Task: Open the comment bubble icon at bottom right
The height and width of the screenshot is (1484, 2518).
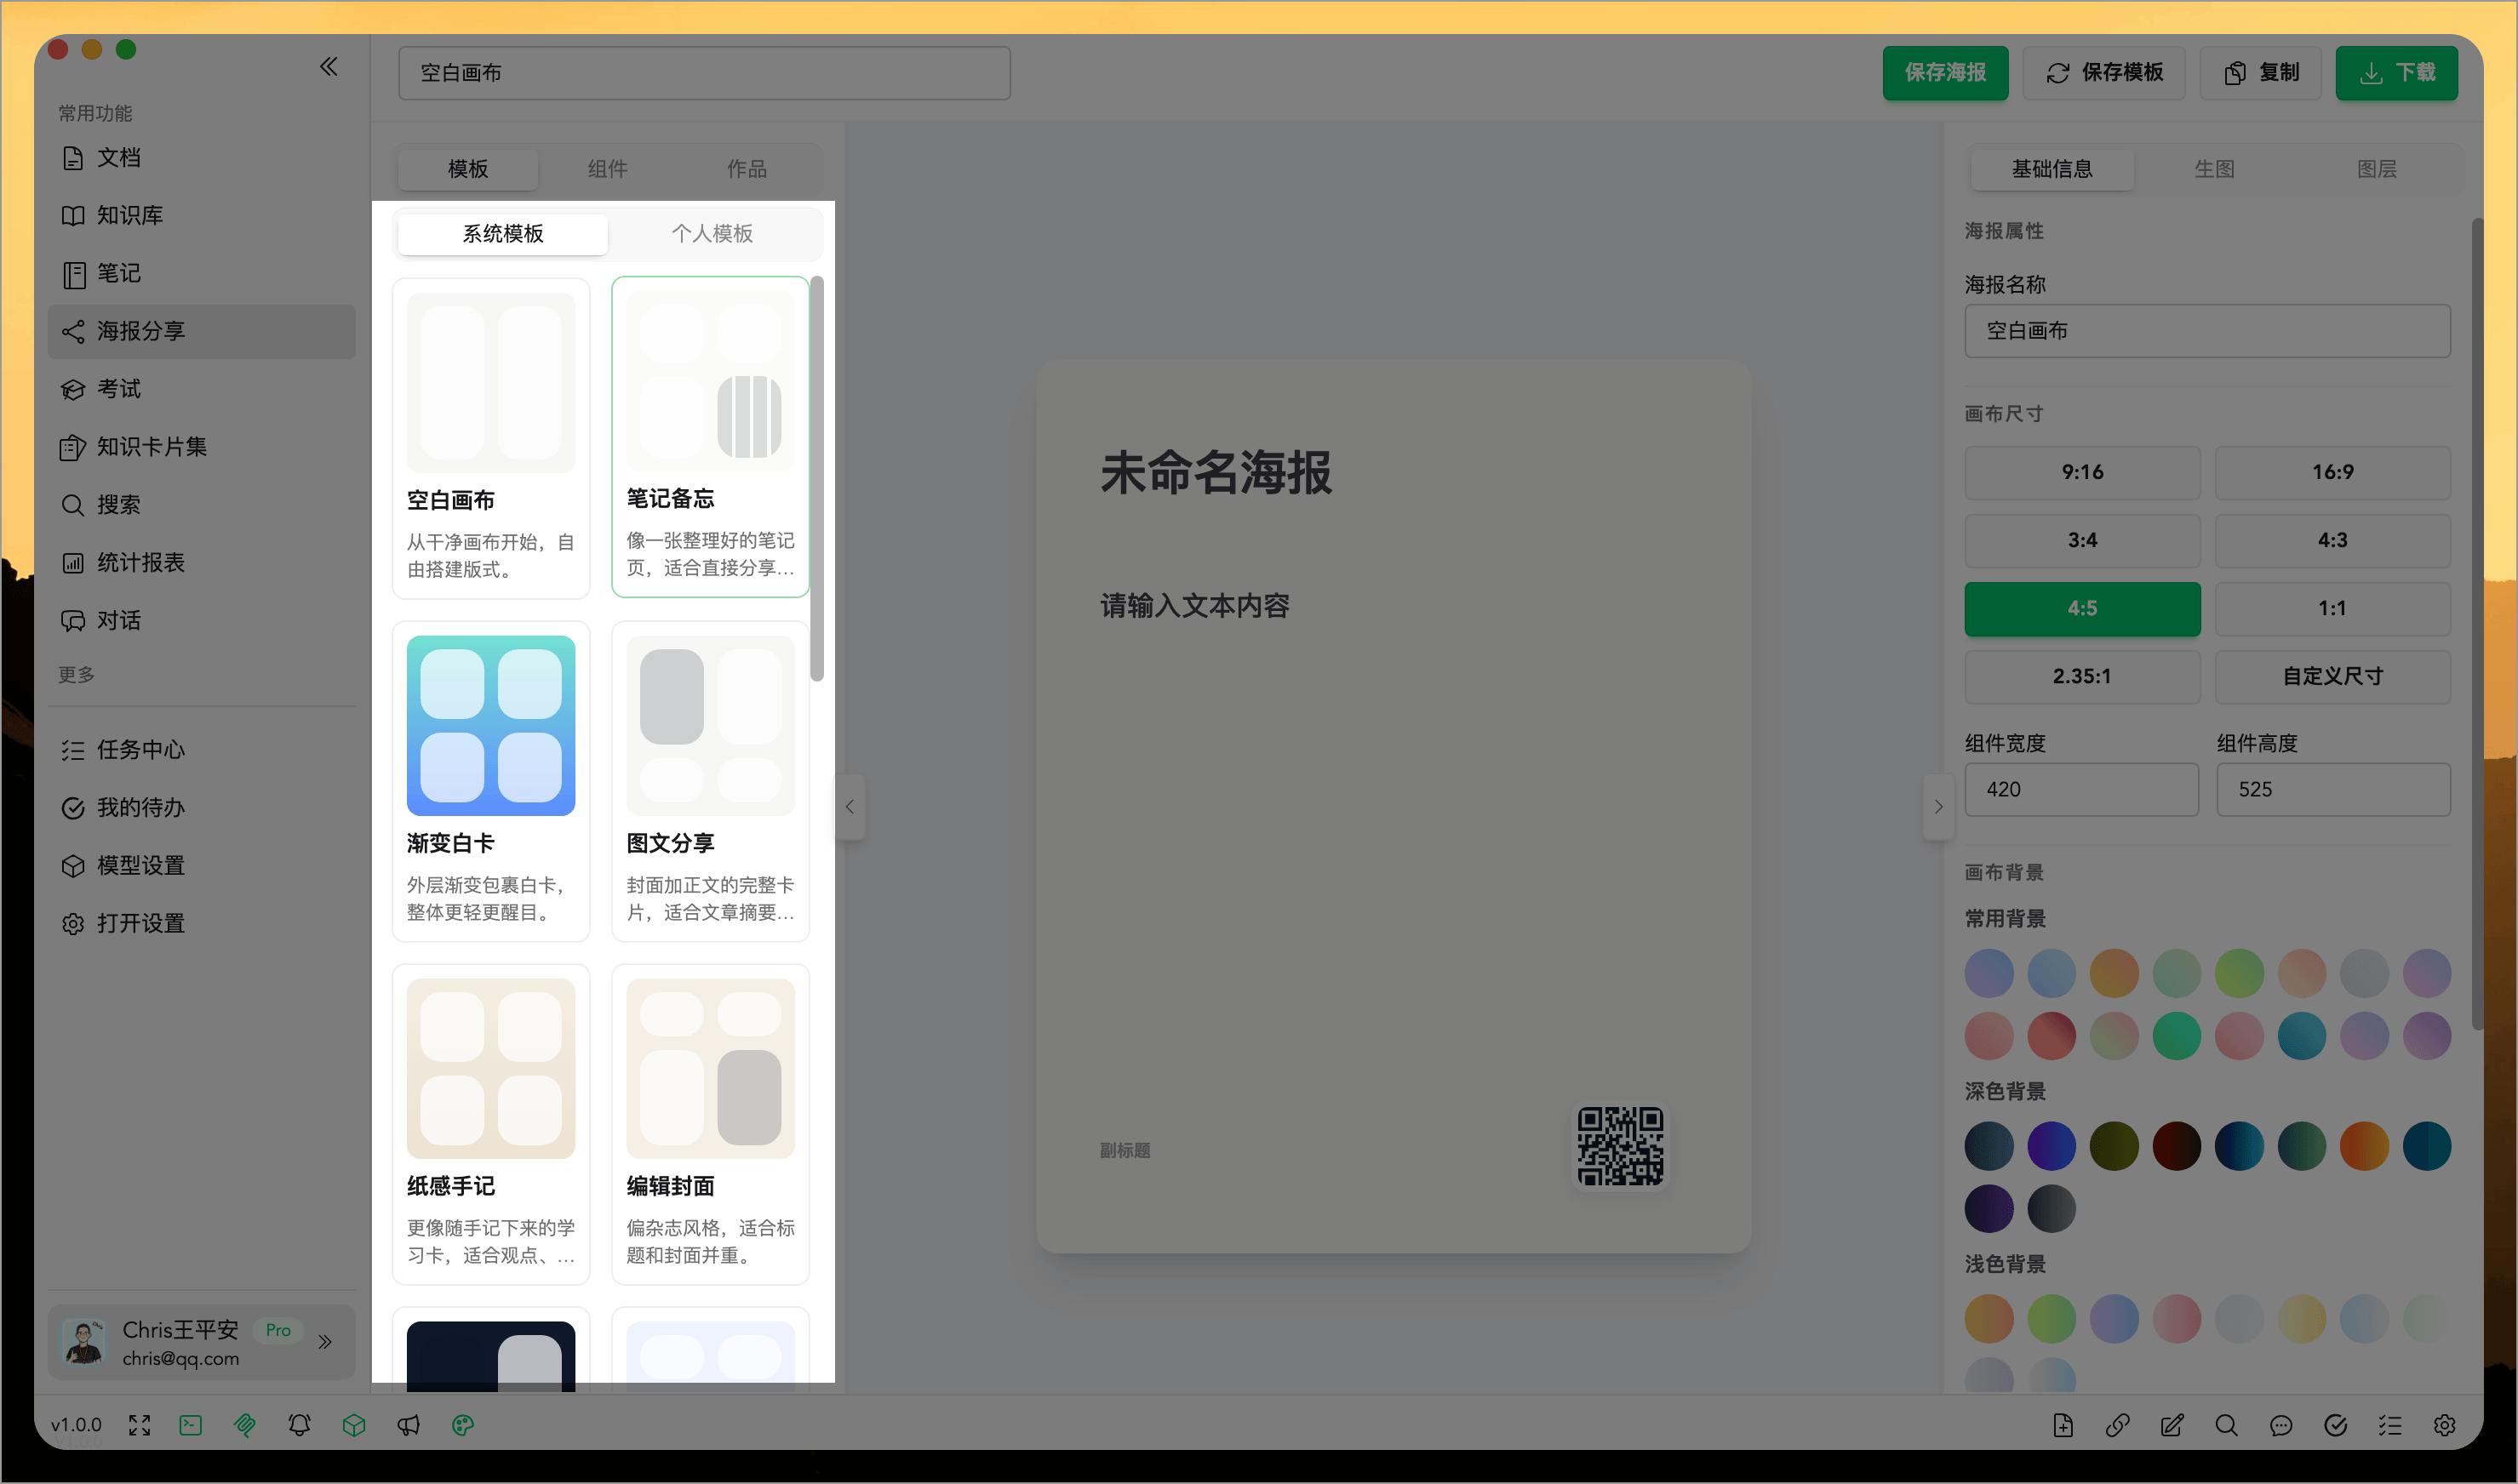Action: click(2282, 1425)
